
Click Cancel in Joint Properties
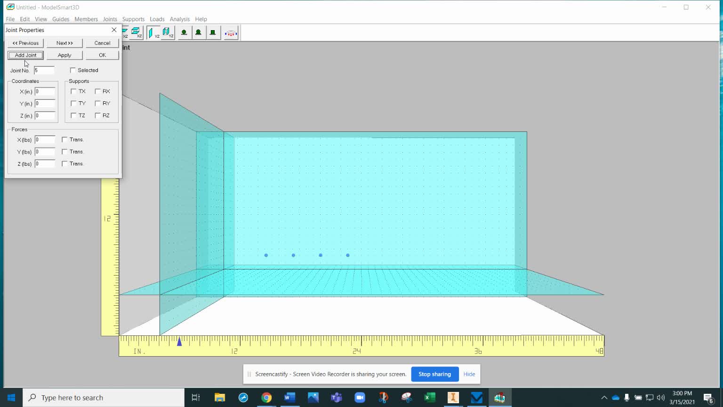tap(102, 43)
